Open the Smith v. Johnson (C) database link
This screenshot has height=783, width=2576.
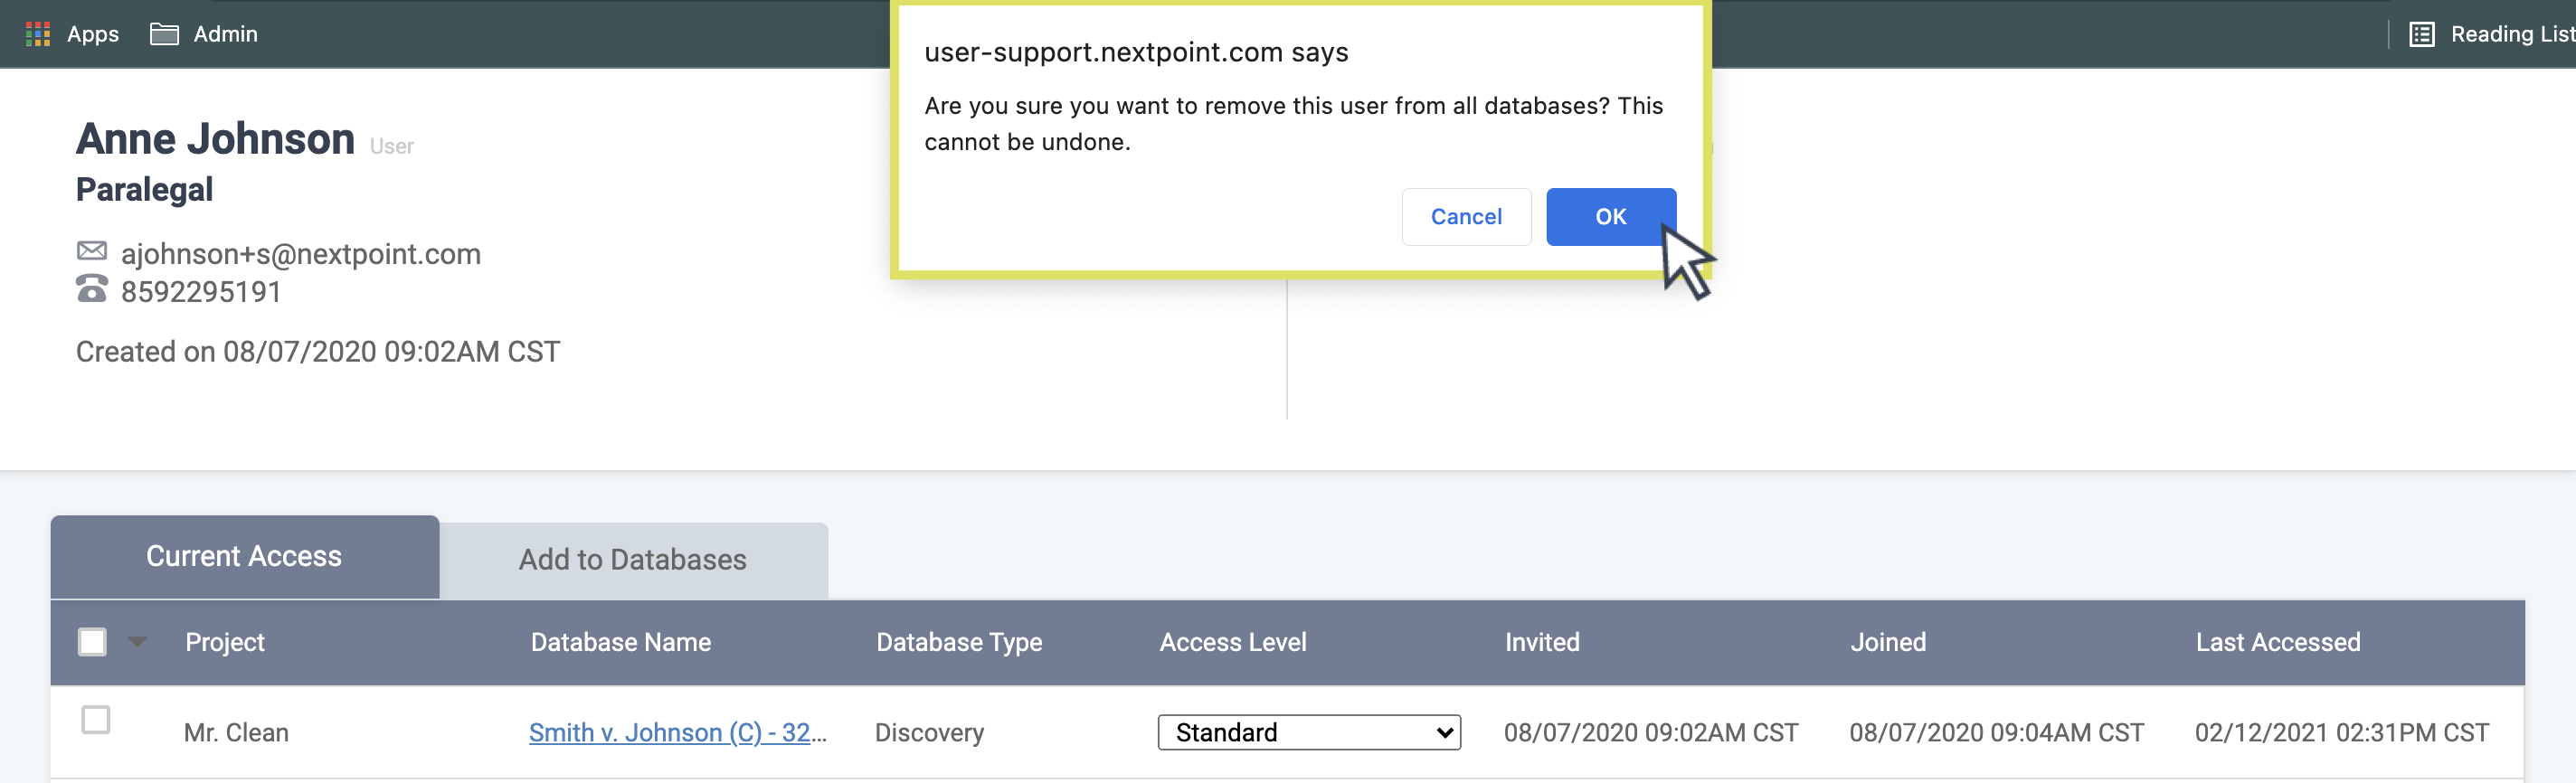pyautogui.click(x=677, y=732)
